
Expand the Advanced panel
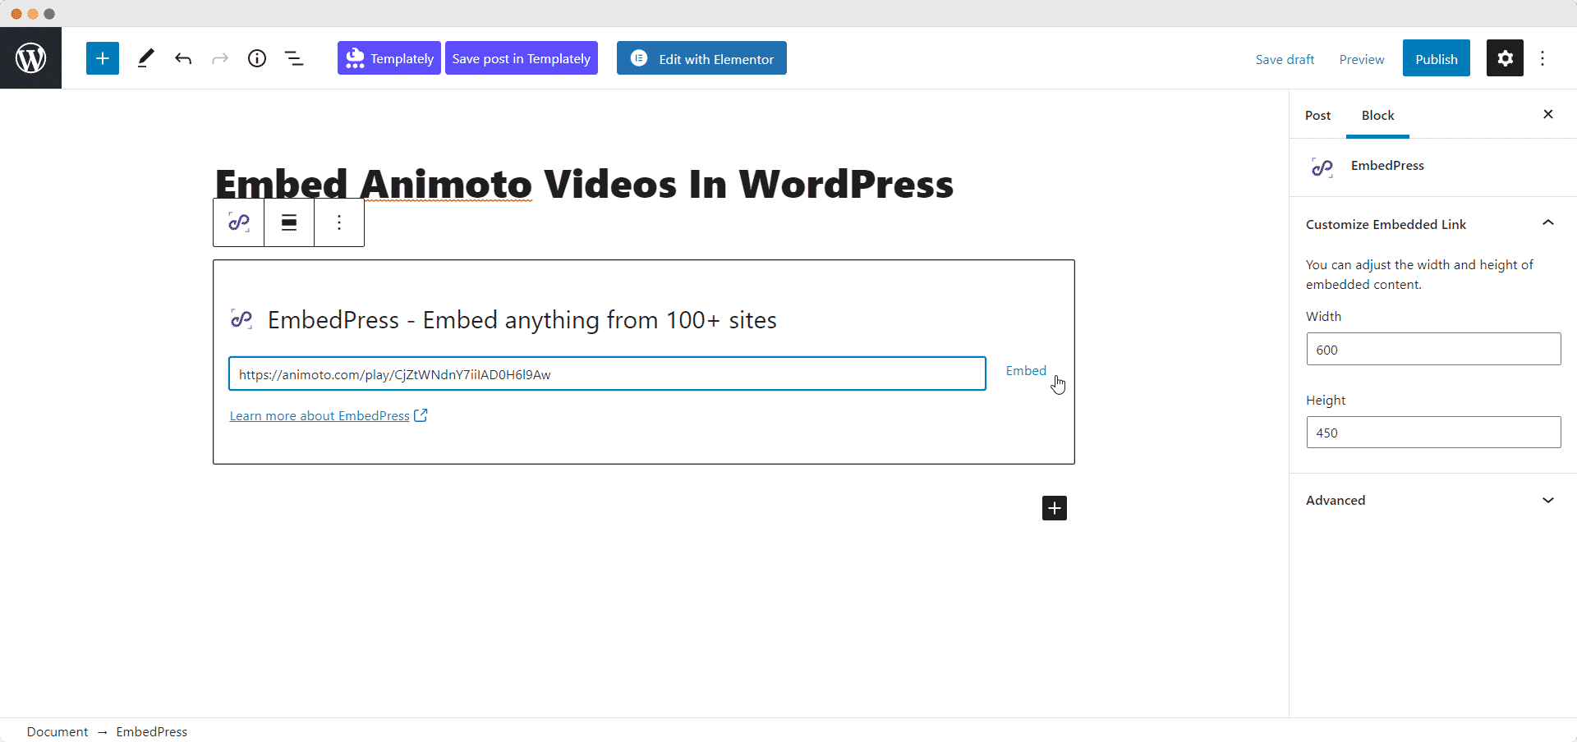click(x=1432, y=500)
